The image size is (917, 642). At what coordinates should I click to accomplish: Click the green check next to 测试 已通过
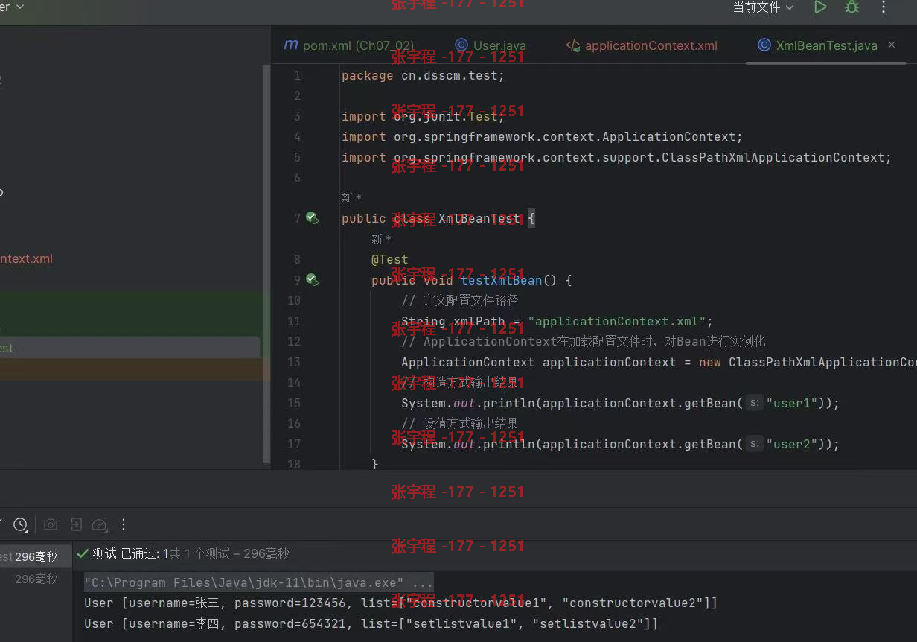point(83,553)
